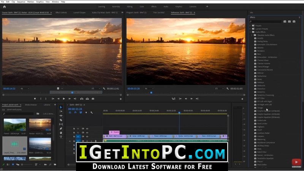Click the YouTube subscribe overlay icon
This screenshot has width=304, height=171.
point(296,162)
